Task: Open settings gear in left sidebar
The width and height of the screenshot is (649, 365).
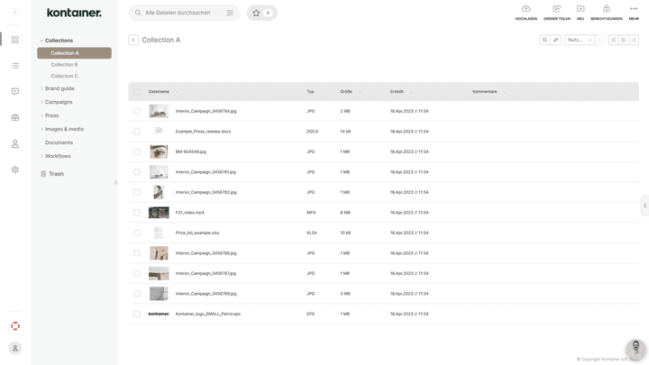Action: pos(15,169)
